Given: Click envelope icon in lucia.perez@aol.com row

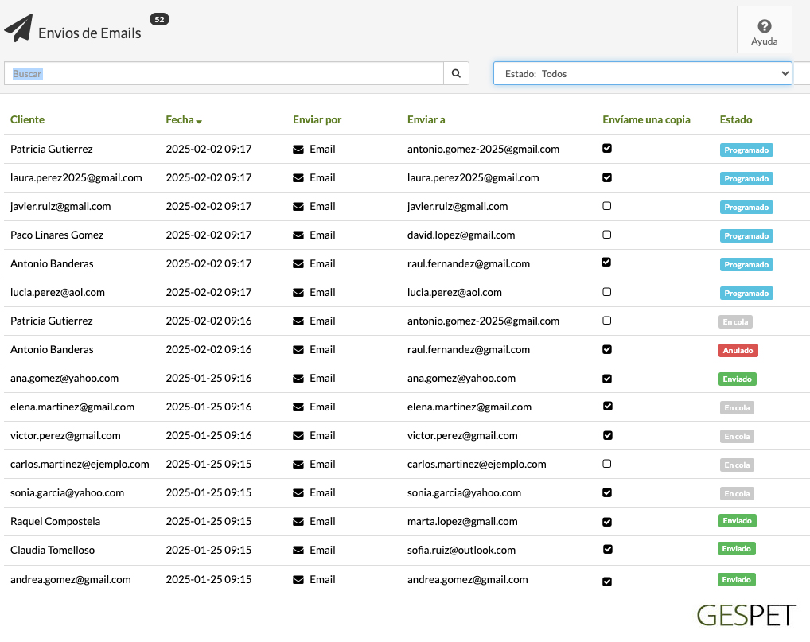Looking at the screenshot, I should (298, 292).
